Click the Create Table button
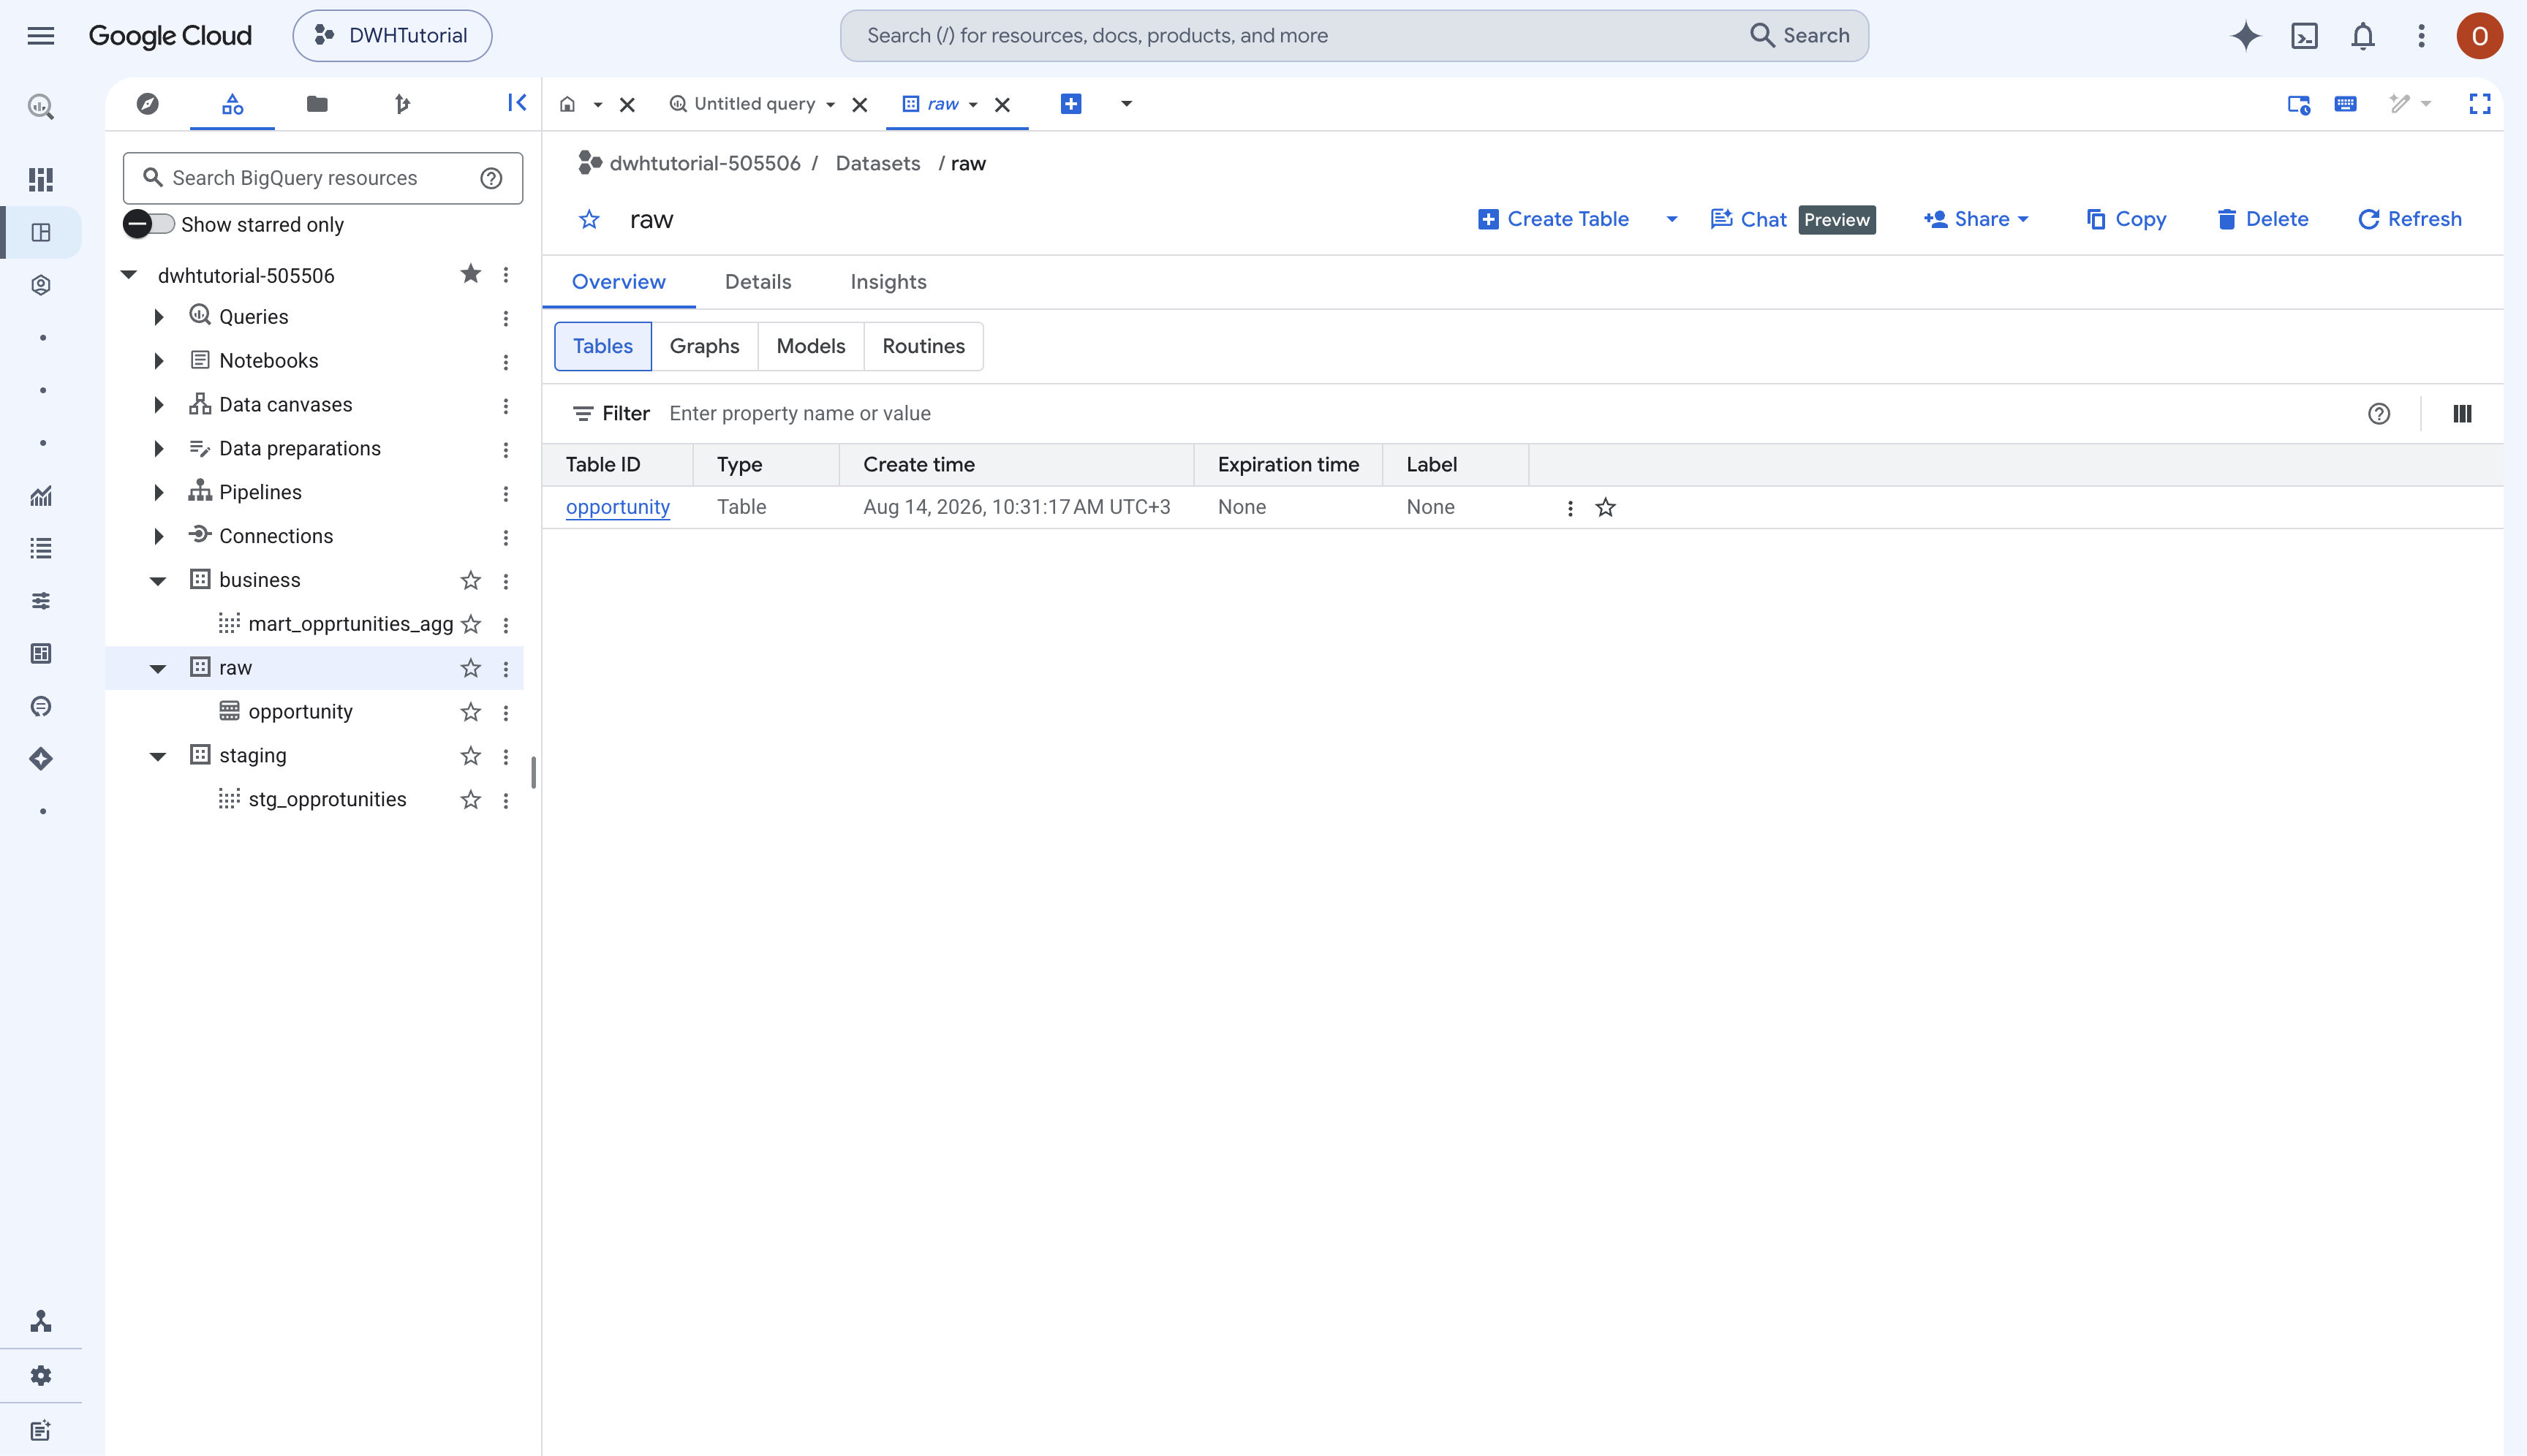Image resolution: width=2527 pixels, height=1456 pixels. tap(1554, 219)
